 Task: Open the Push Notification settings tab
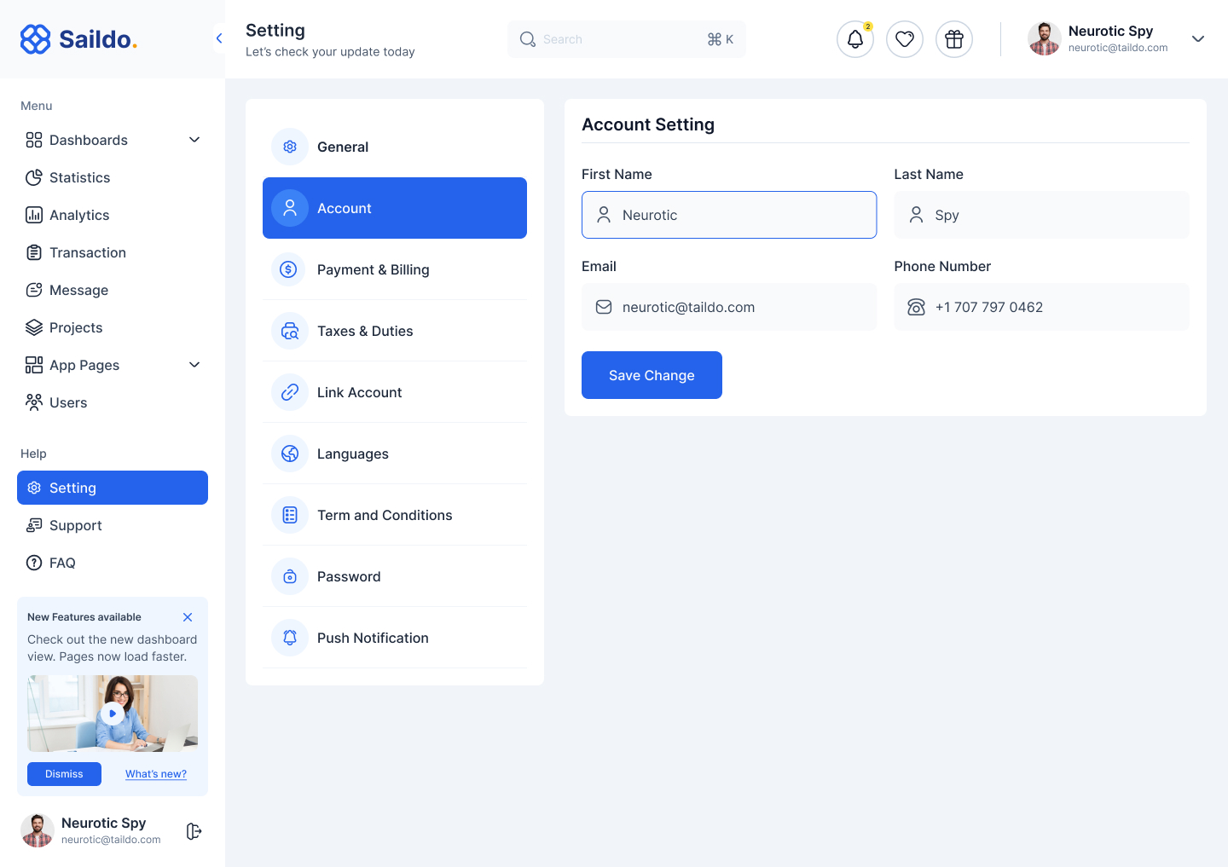tap(373, 638)
